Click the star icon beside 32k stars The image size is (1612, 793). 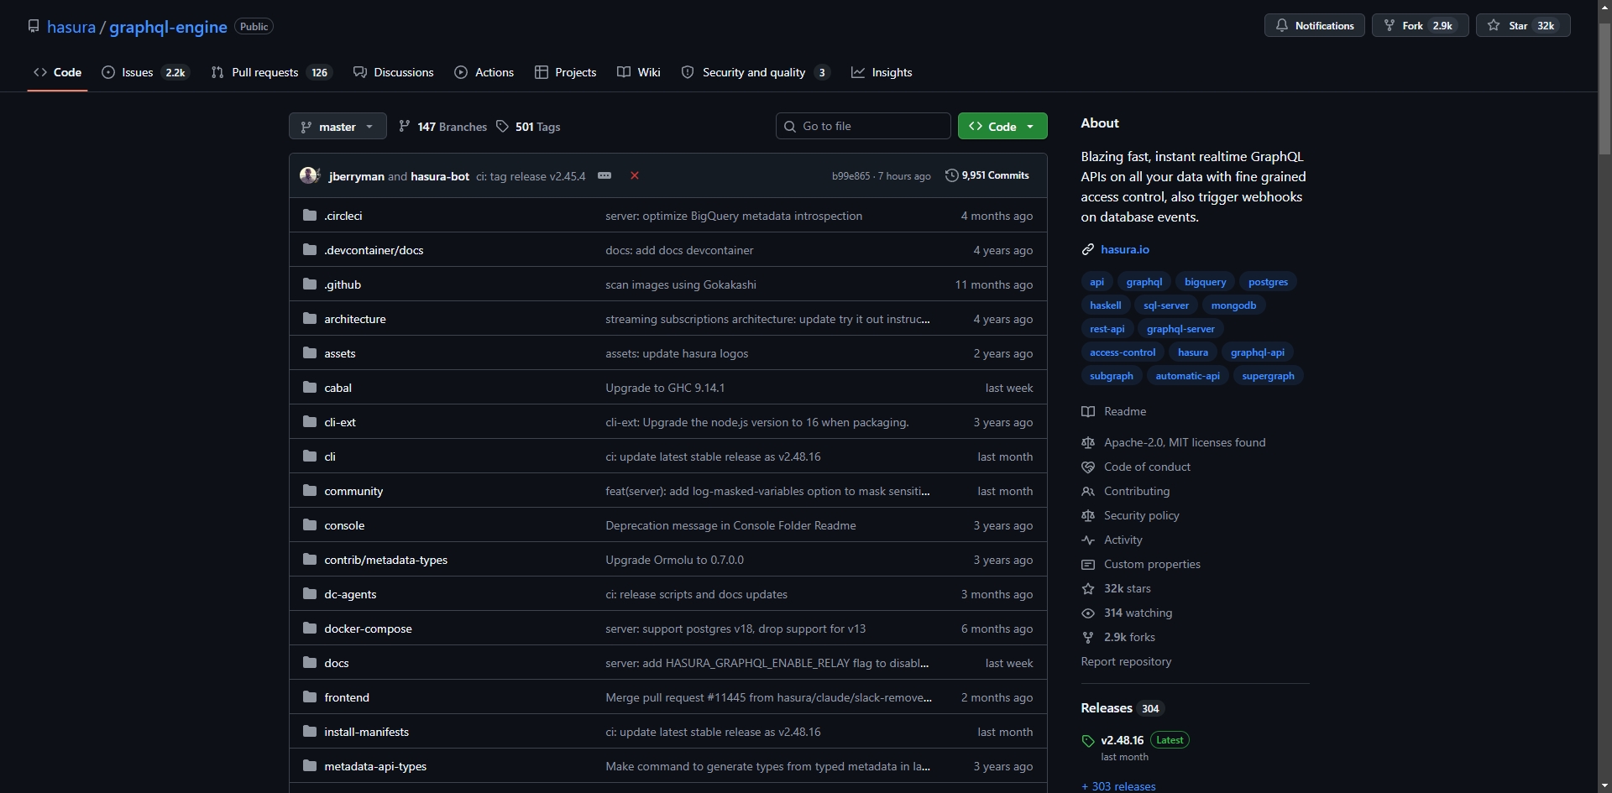[1088, 588]
